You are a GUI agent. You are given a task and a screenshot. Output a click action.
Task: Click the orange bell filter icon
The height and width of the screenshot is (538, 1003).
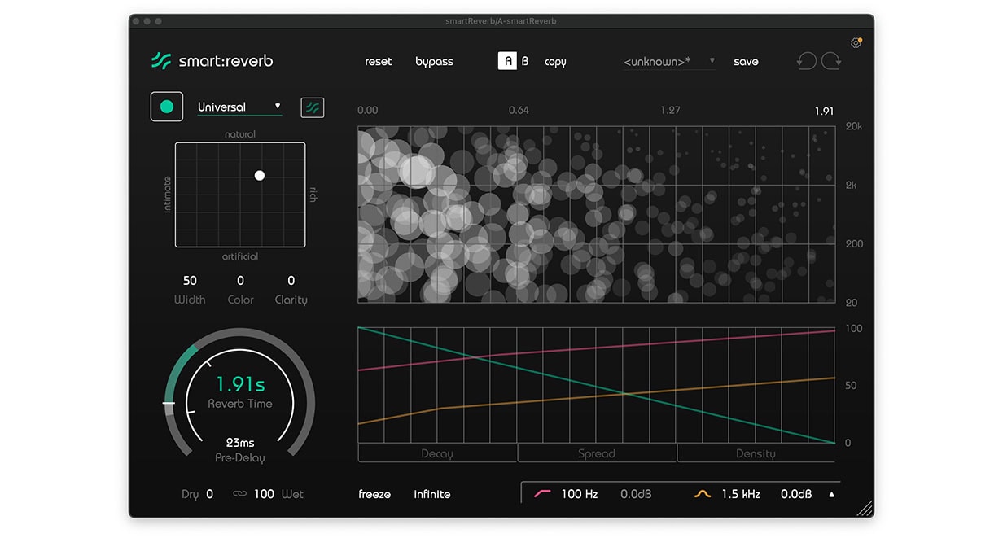(702, 494)
